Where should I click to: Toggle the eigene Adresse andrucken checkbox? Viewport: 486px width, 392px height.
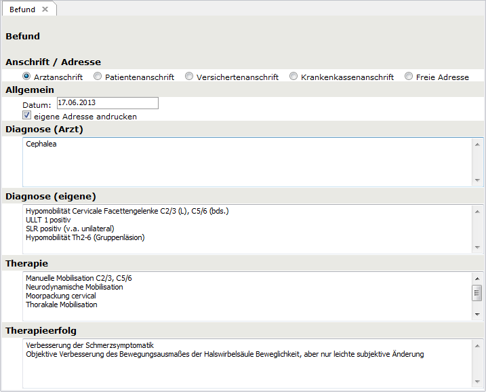pyautogui.click(x=27, y=116)
